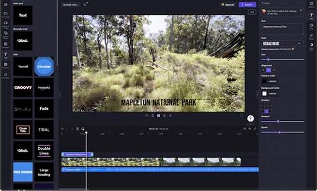
Task: Click the Upgrade button
Action: click(x=228, y=4)
